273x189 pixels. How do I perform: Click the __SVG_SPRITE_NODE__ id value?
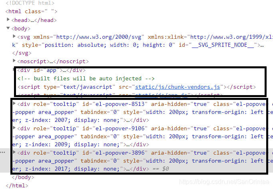point(223,45)
